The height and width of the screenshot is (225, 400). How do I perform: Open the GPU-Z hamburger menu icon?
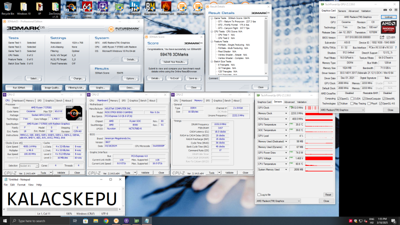[396, 10]
